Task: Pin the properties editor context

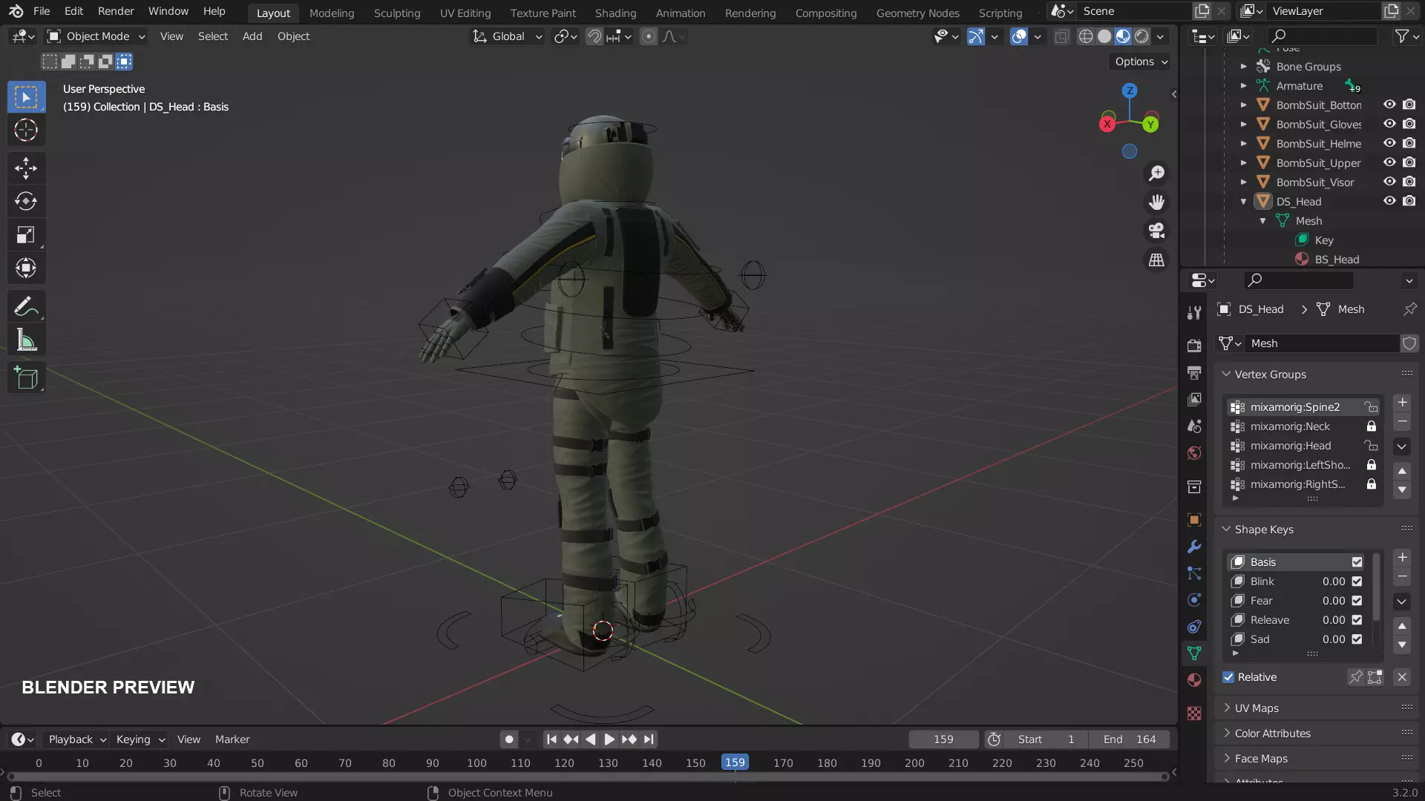Action: (x=1409, y=309)
